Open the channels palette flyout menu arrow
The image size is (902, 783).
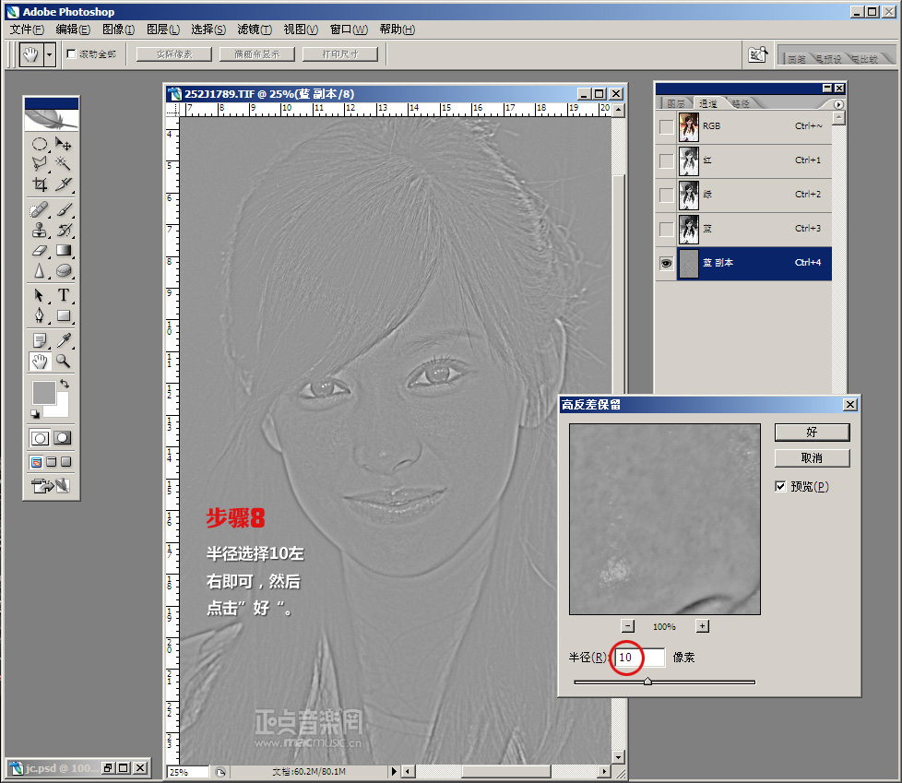(x=838, y=104)
